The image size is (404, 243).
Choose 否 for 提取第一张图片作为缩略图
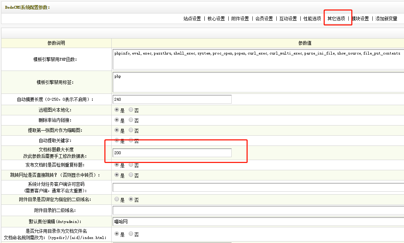pyautogui.click(x=131, y=130)
